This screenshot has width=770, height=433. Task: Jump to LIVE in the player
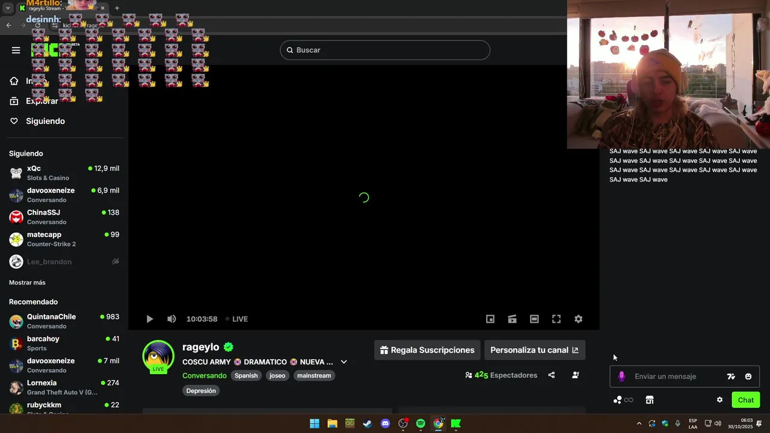coord(236,319)
